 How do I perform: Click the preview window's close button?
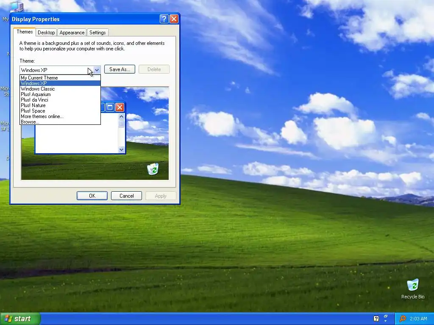click(x=120, y=107)
